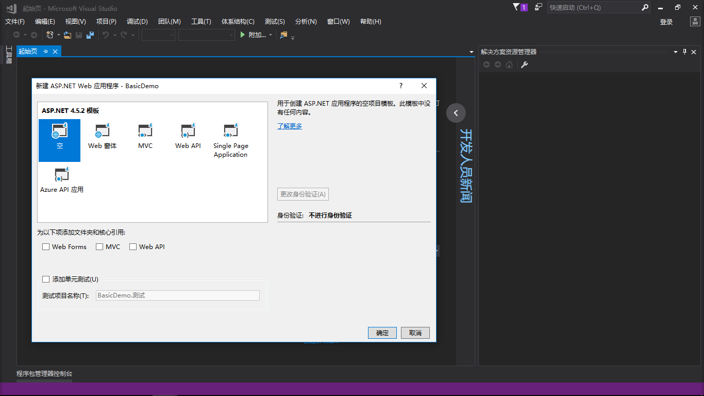This screenshot has height=396, width=704.
Task: Open the 程序包管理器控制台 tab
Action: 44,374
